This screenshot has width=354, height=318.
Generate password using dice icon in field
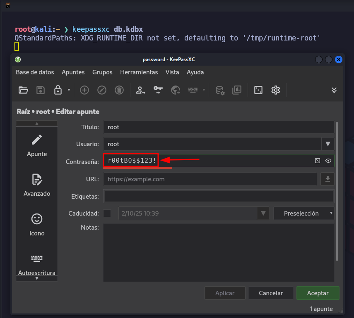318,161
